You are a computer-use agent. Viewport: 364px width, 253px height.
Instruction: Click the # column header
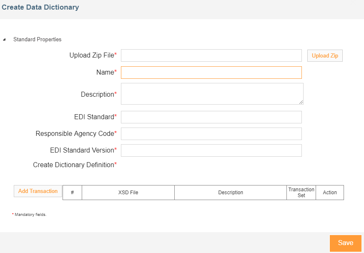pos(73,193)
